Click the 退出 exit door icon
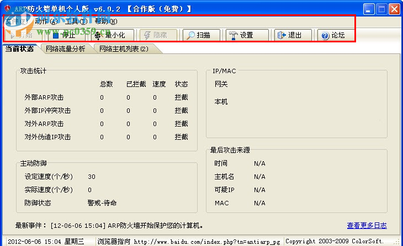The width and height of the screenshot is (403, 246). coord(282,35)
